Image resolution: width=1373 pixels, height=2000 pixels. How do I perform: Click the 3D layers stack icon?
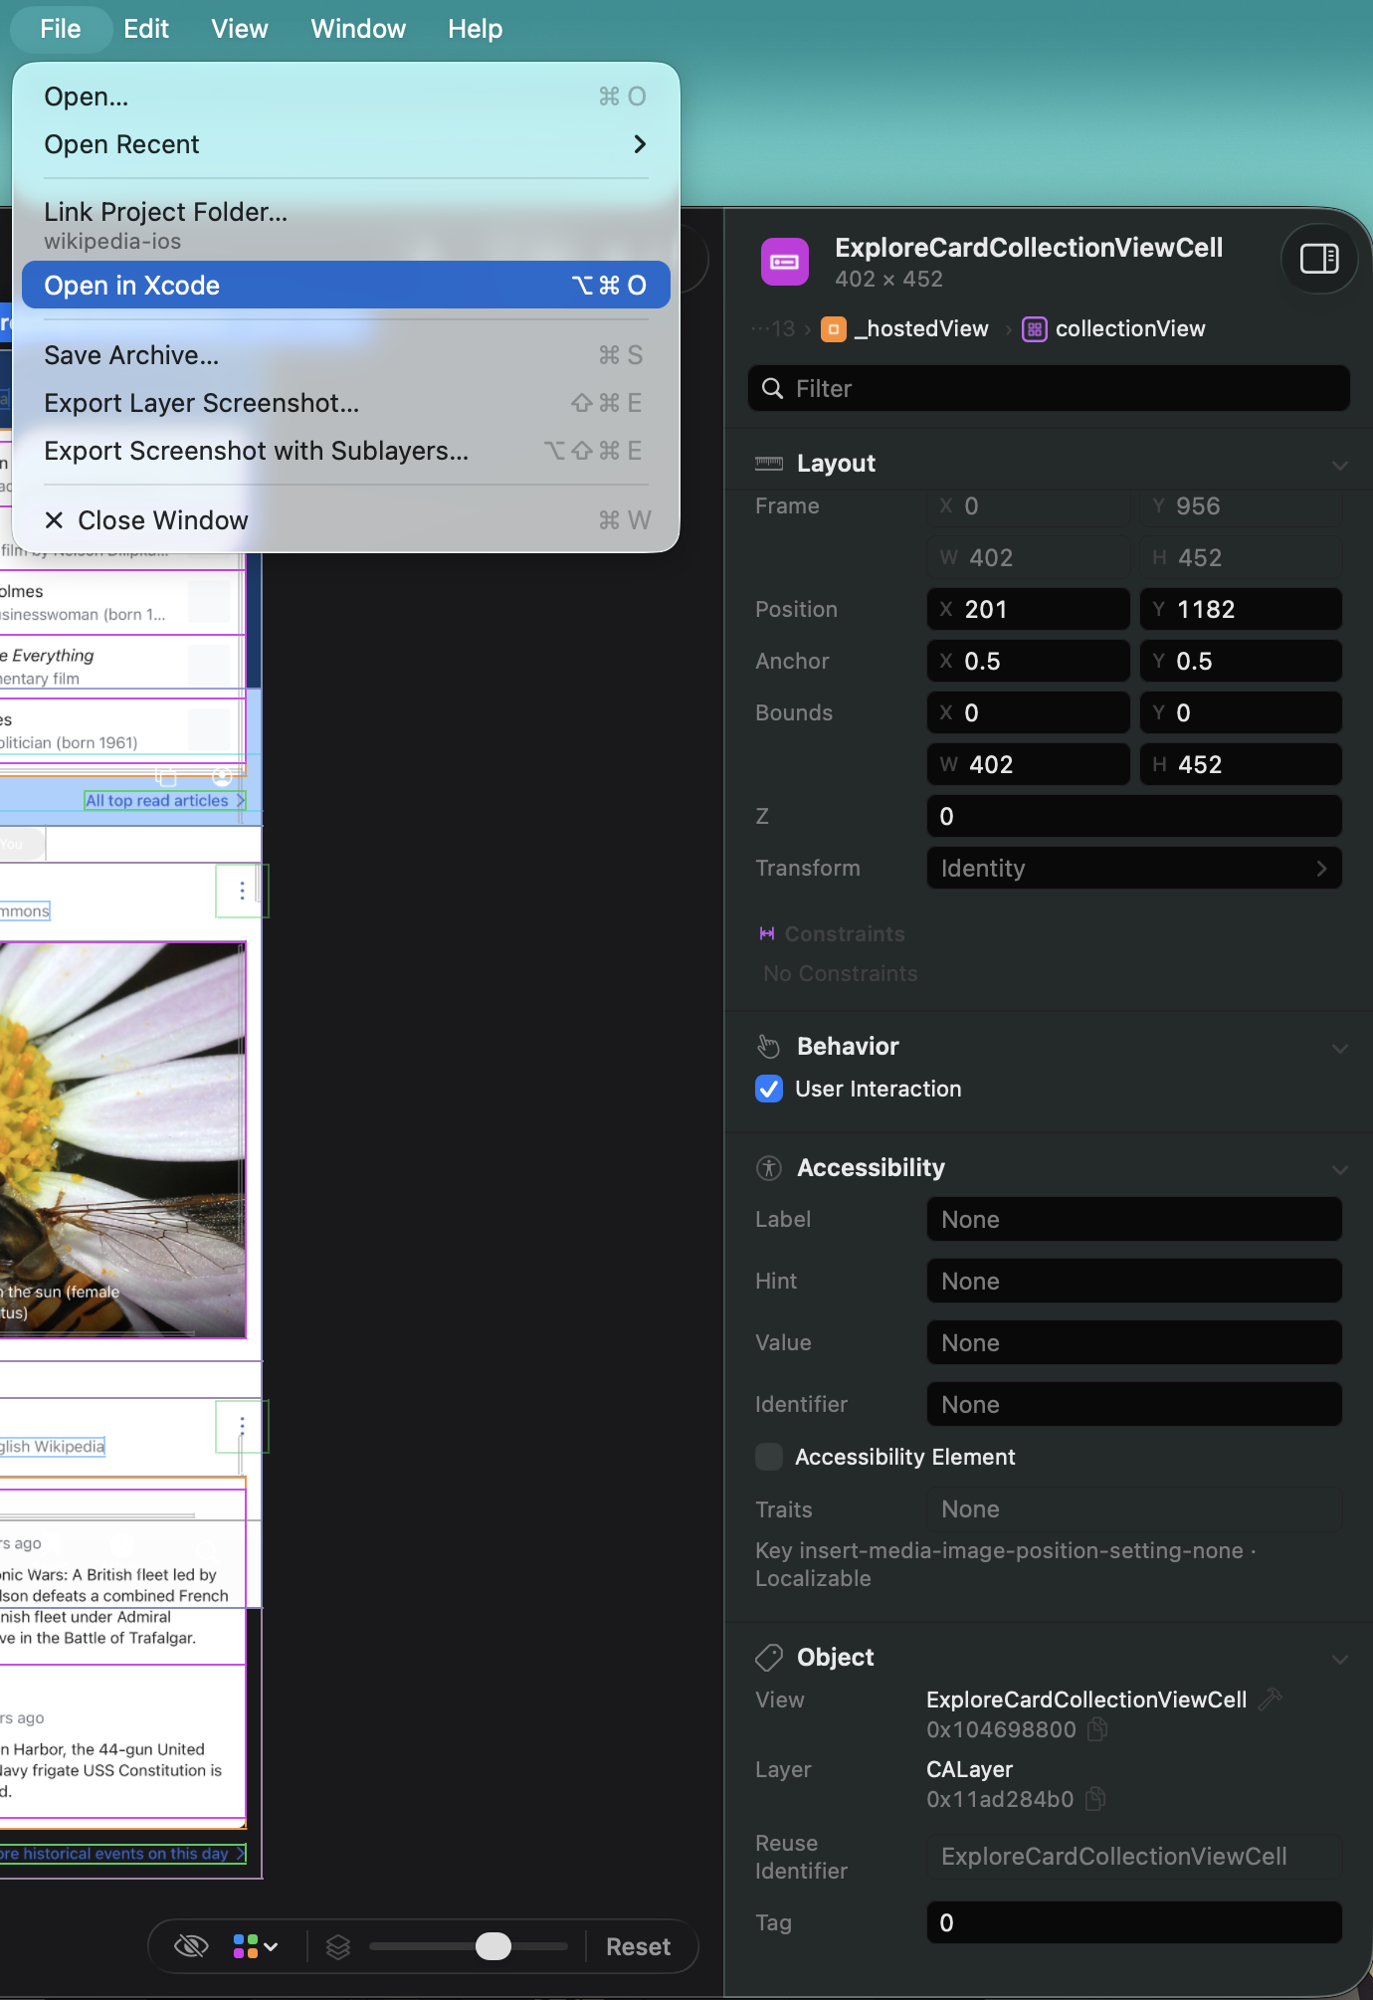coord(338,1946)
